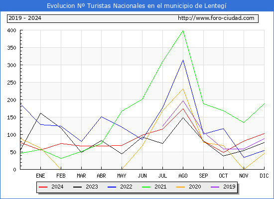Click the red 2024 legend swatch

tap(43, 187)
